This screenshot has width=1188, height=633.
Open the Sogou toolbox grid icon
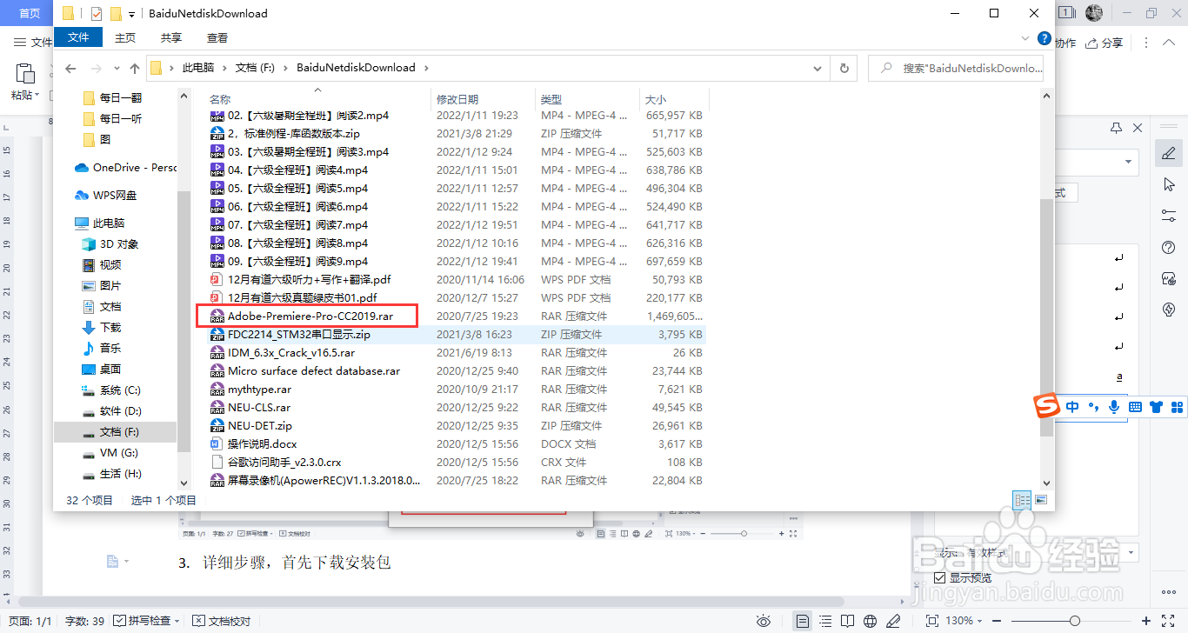[1177, 406]
